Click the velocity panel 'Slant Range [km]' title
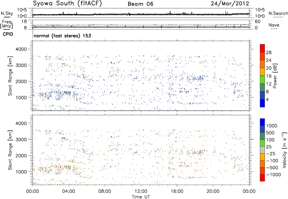Image resolution: width=288 pixels, height=199 pixels. tap(10, 150)
